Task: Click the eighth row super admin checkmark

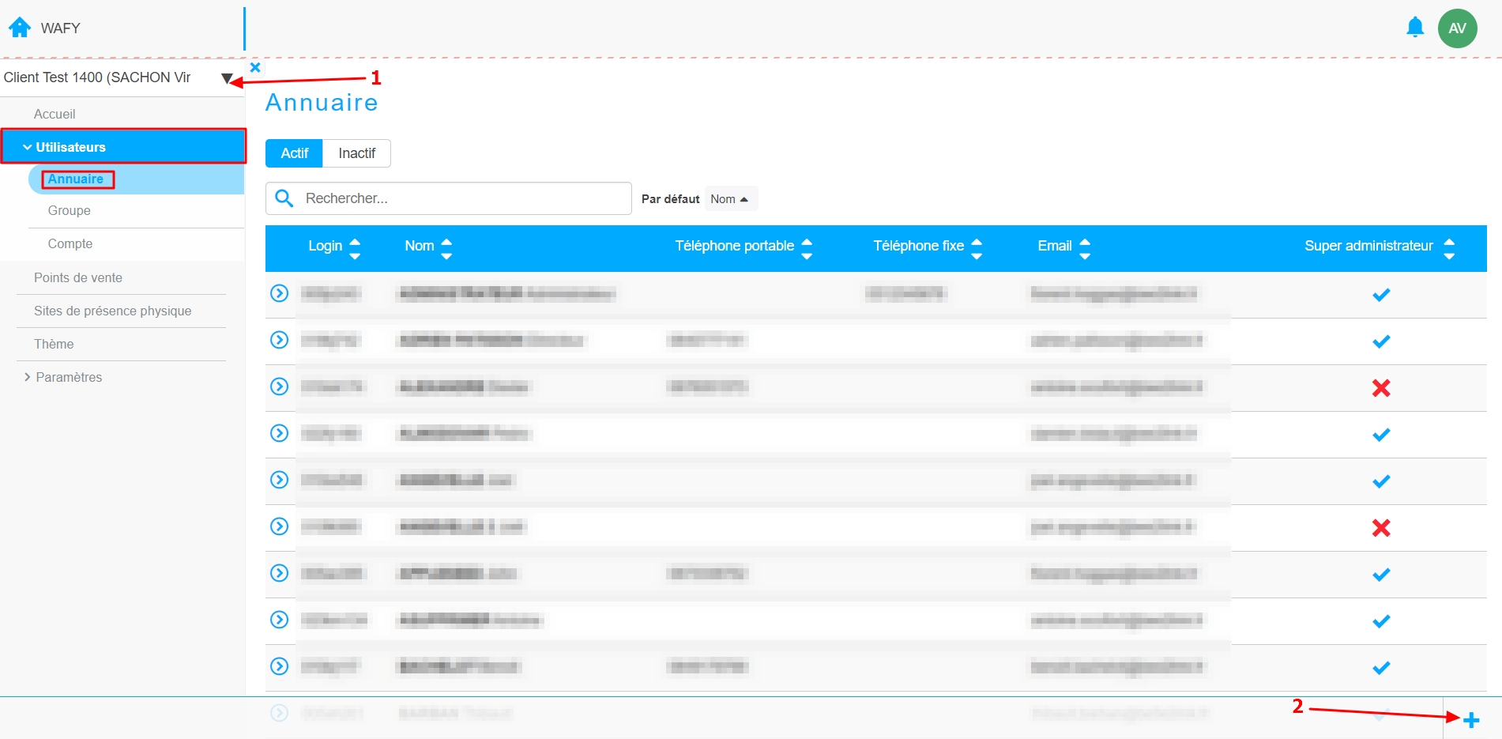Action: point(1381,621)
